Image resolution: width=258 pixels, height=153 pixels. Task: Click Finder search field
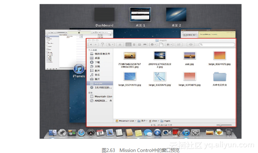pos(217,44)
